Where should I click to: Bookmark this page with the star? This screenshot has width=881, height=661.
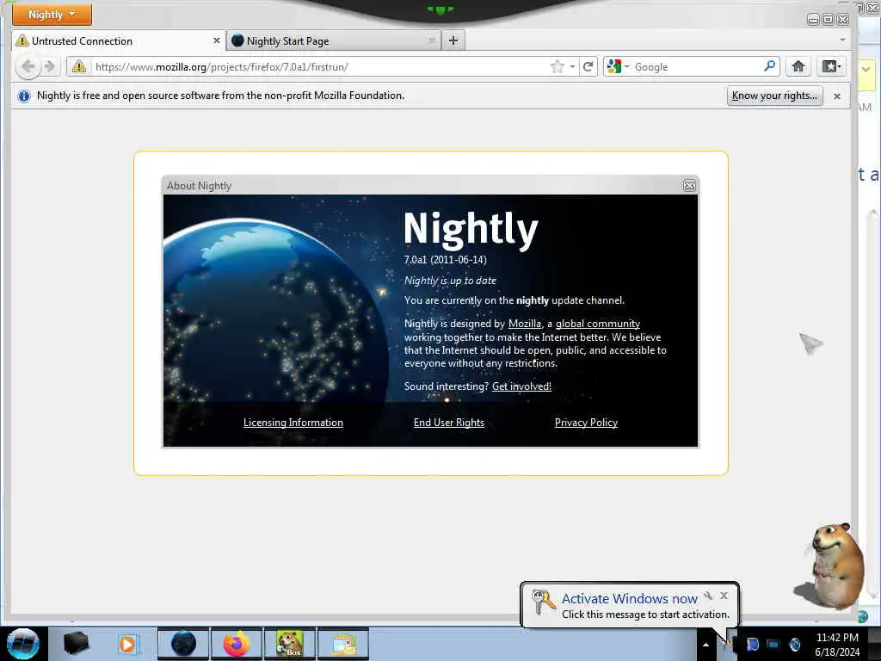[x=557, y=67]
